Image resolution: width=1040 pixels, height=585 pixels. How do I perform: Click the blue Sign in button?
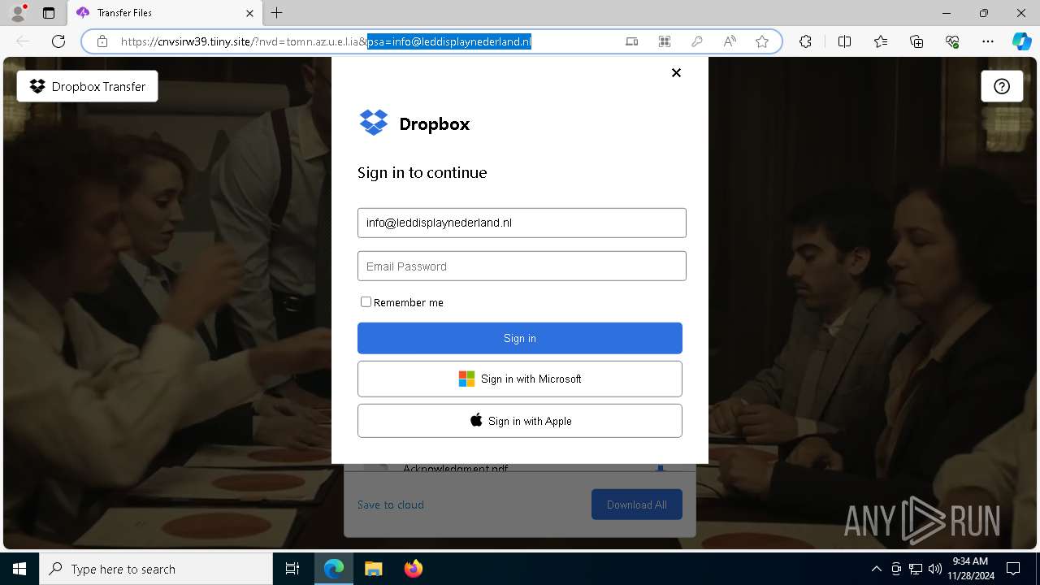point(520,338)
